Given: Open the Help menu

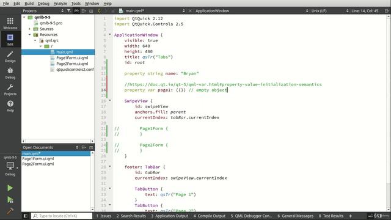Looking at the screenshot, I should pos(108,4).
